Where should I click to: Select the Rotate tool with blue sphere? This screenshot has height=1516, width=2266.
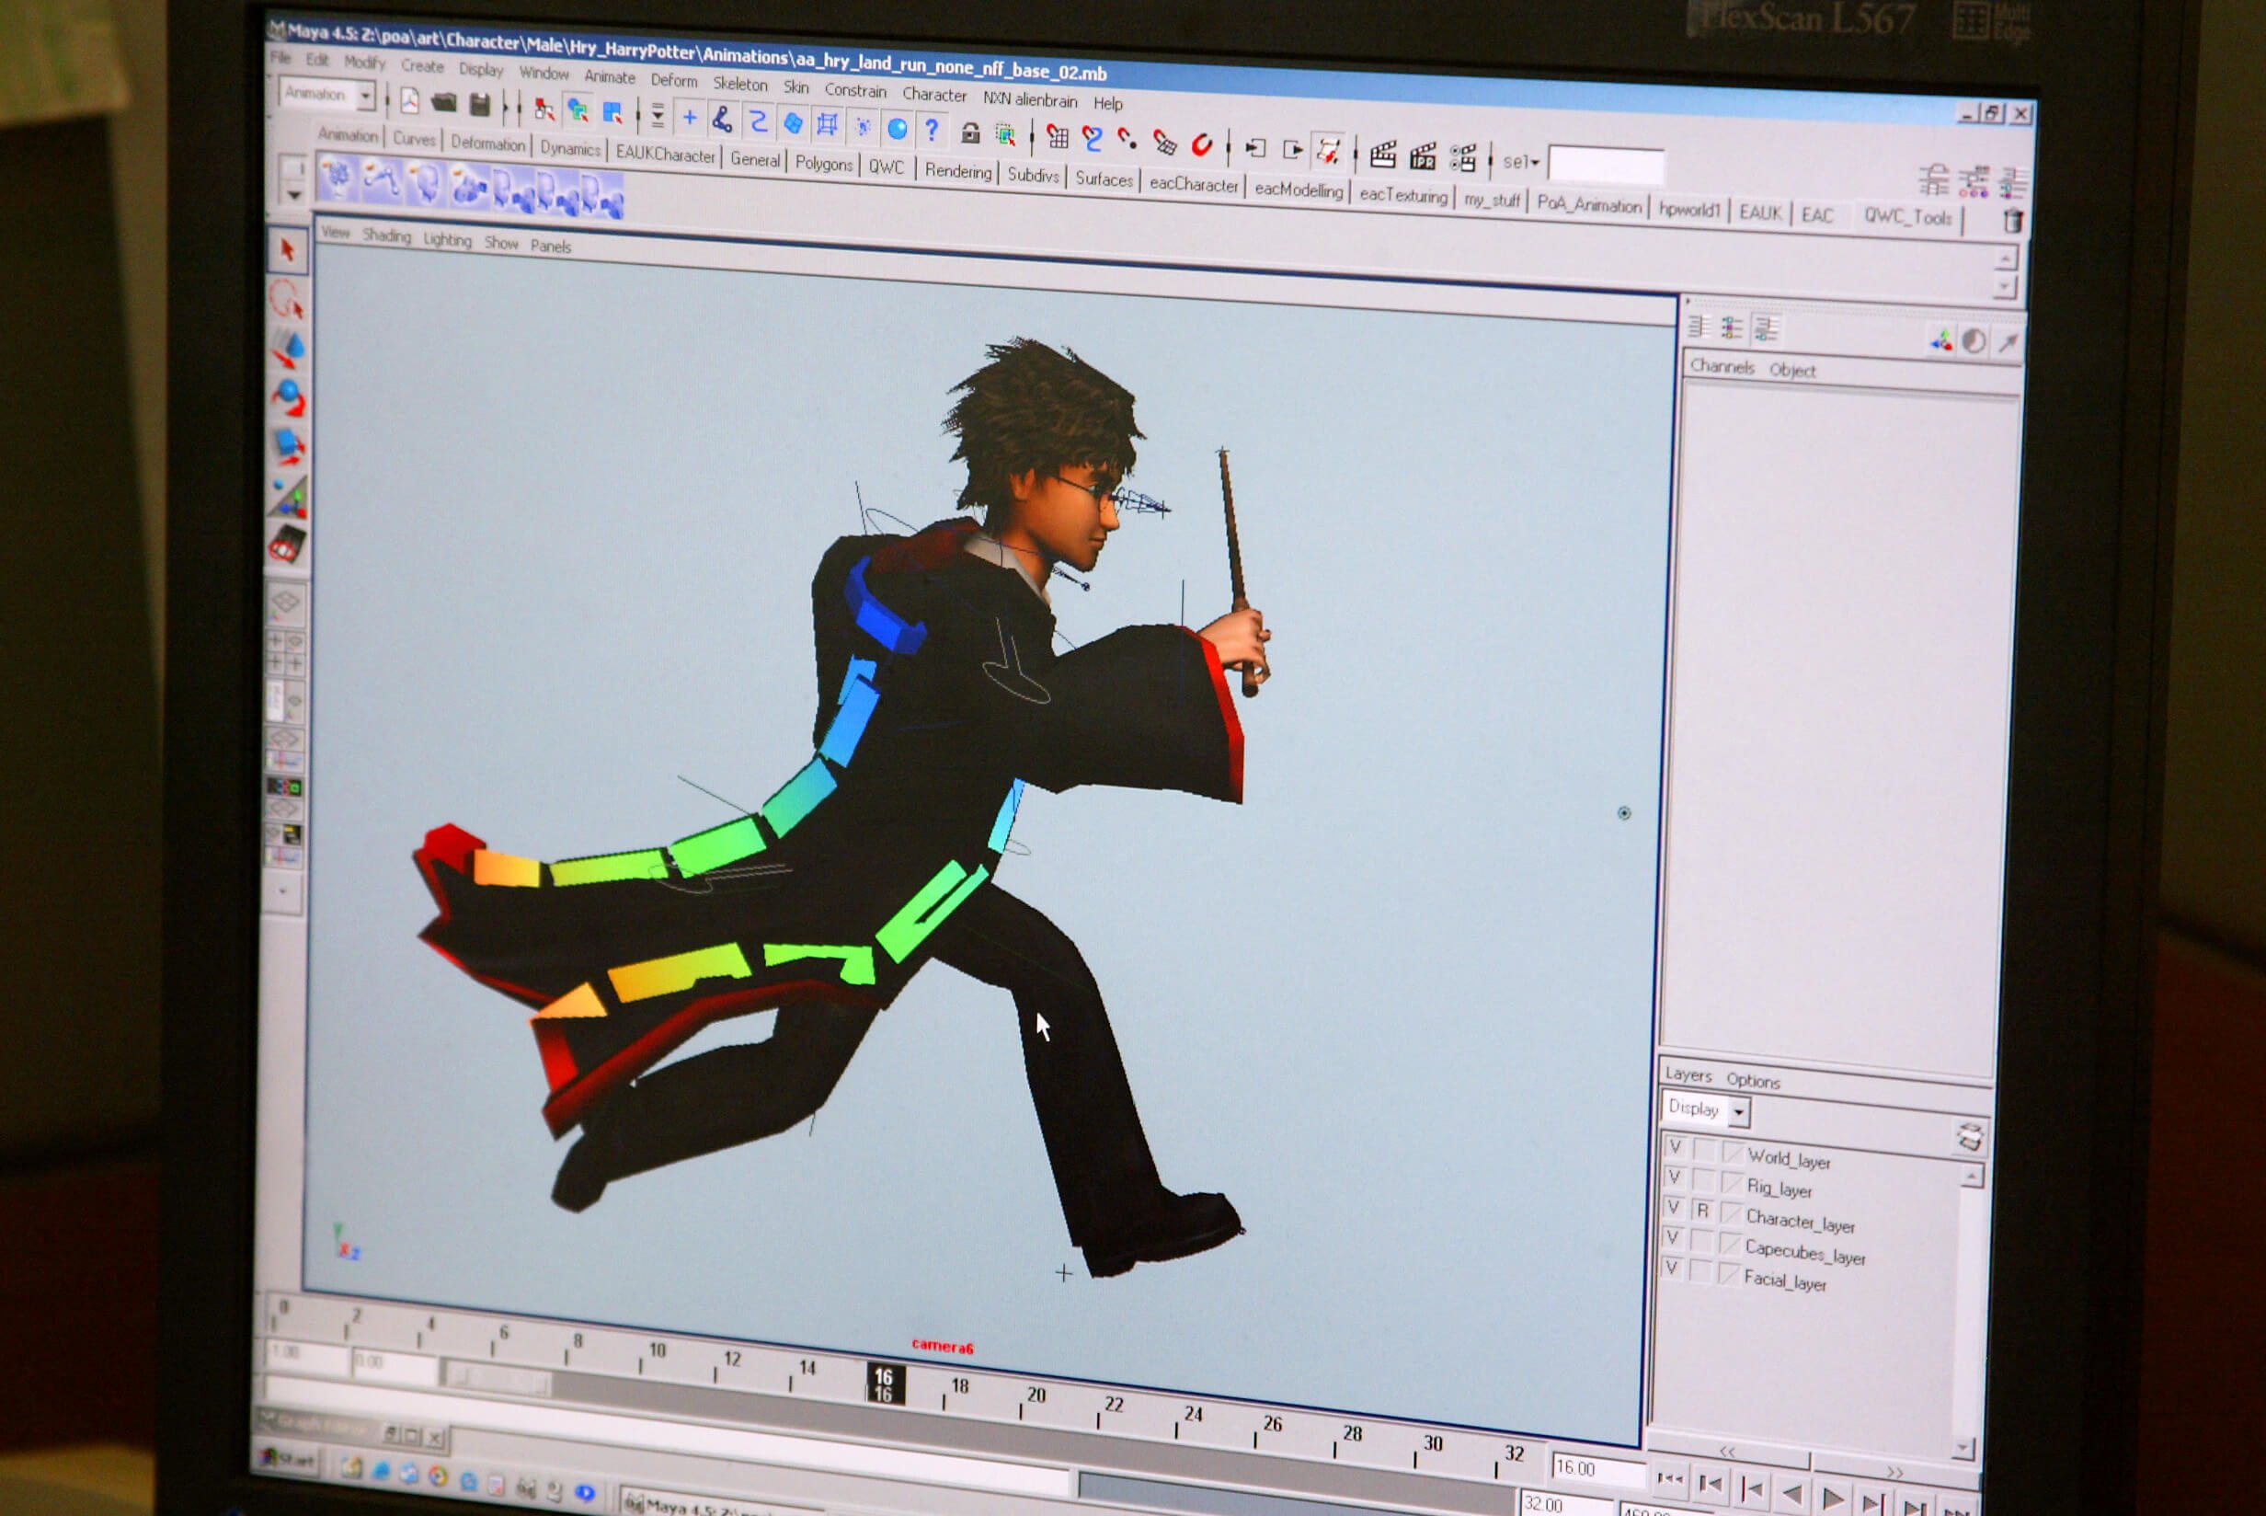point(289,396)
